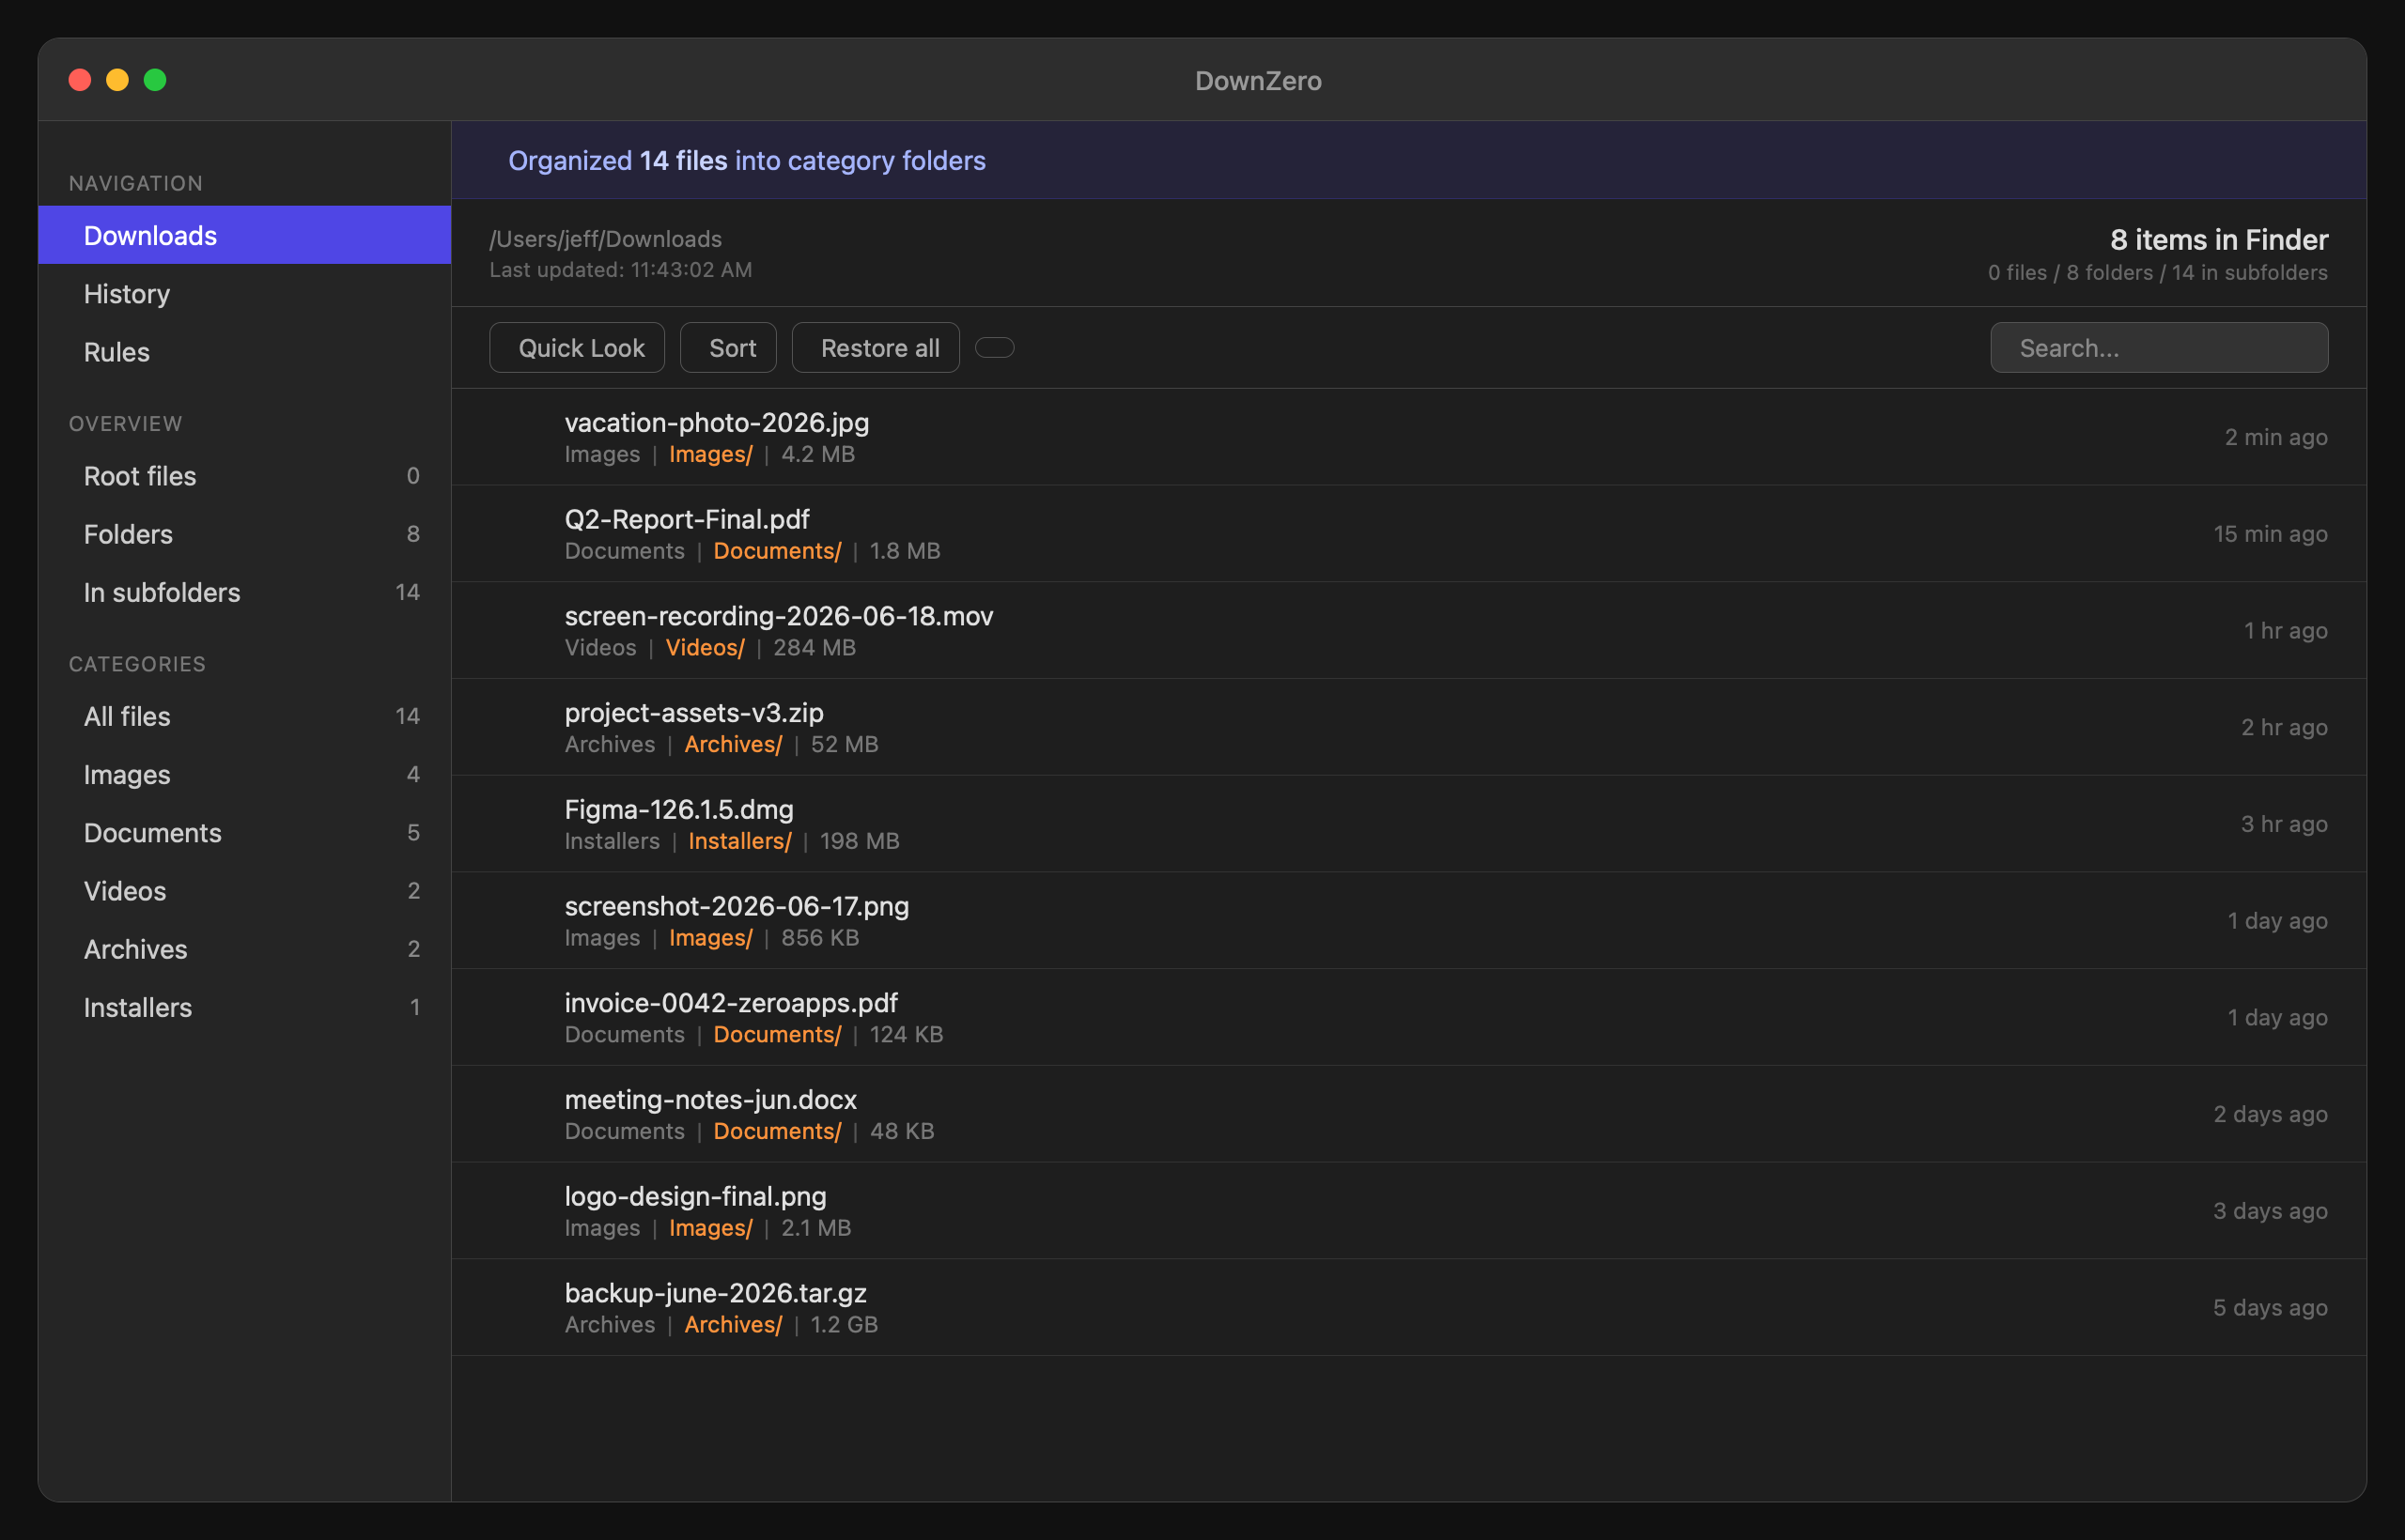Select the invoice-0042-zeroapps.pdf file
This screenshot has height=1540, width=2405.
(x=1408, y=1017)
